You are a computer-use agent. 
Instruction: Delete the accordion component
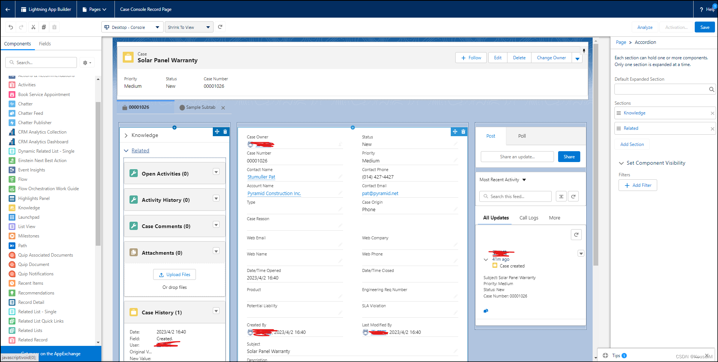(225, 132)
